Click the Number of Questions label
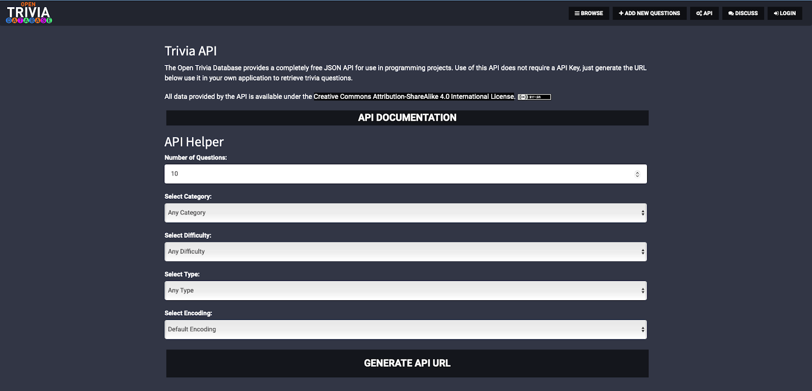The image size is (812, 391). point(195,158)
